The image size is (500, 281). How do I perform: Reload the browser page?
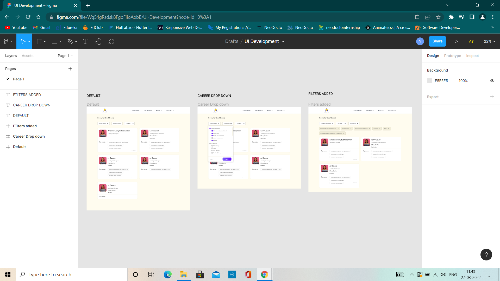pos(28,17)
